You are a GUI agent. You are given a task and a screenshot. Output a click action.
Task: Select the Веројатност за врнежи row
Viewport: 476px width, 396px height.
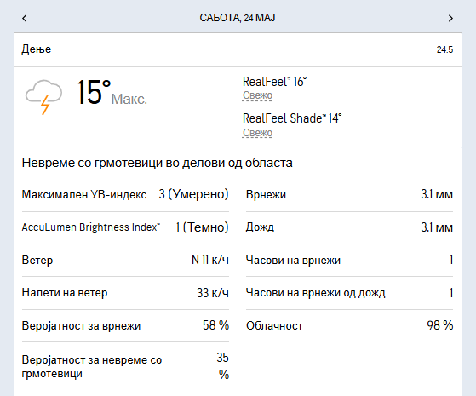tap(125, 326)
